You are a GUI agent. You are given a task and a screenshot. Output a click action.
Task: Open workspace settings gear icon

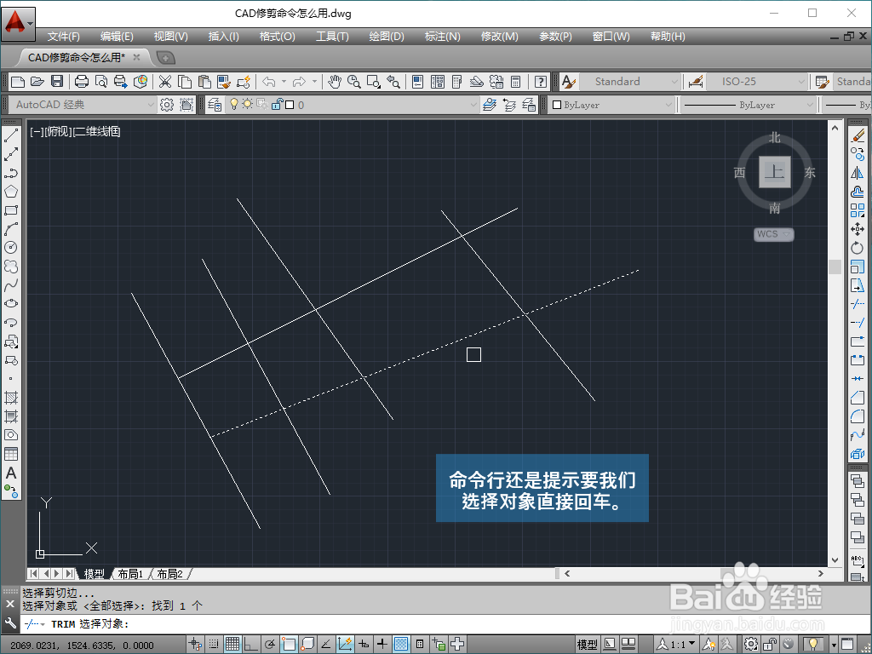click(x=166, y=105)
